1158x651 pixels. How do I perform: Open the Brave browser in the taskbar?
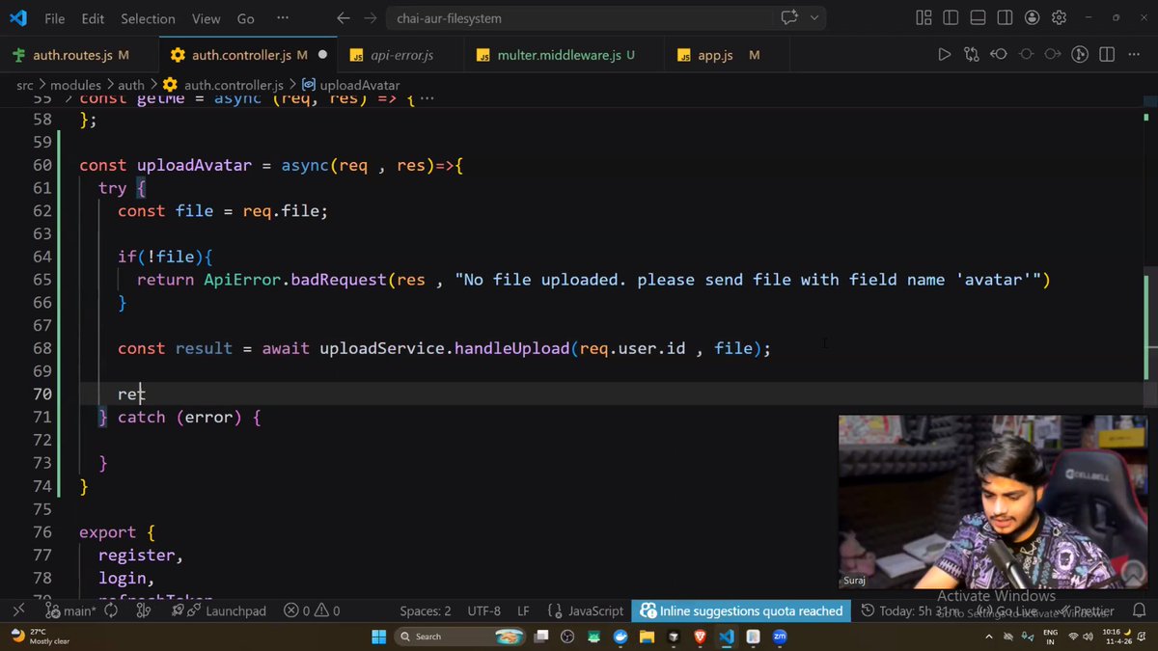coord(700,637)
